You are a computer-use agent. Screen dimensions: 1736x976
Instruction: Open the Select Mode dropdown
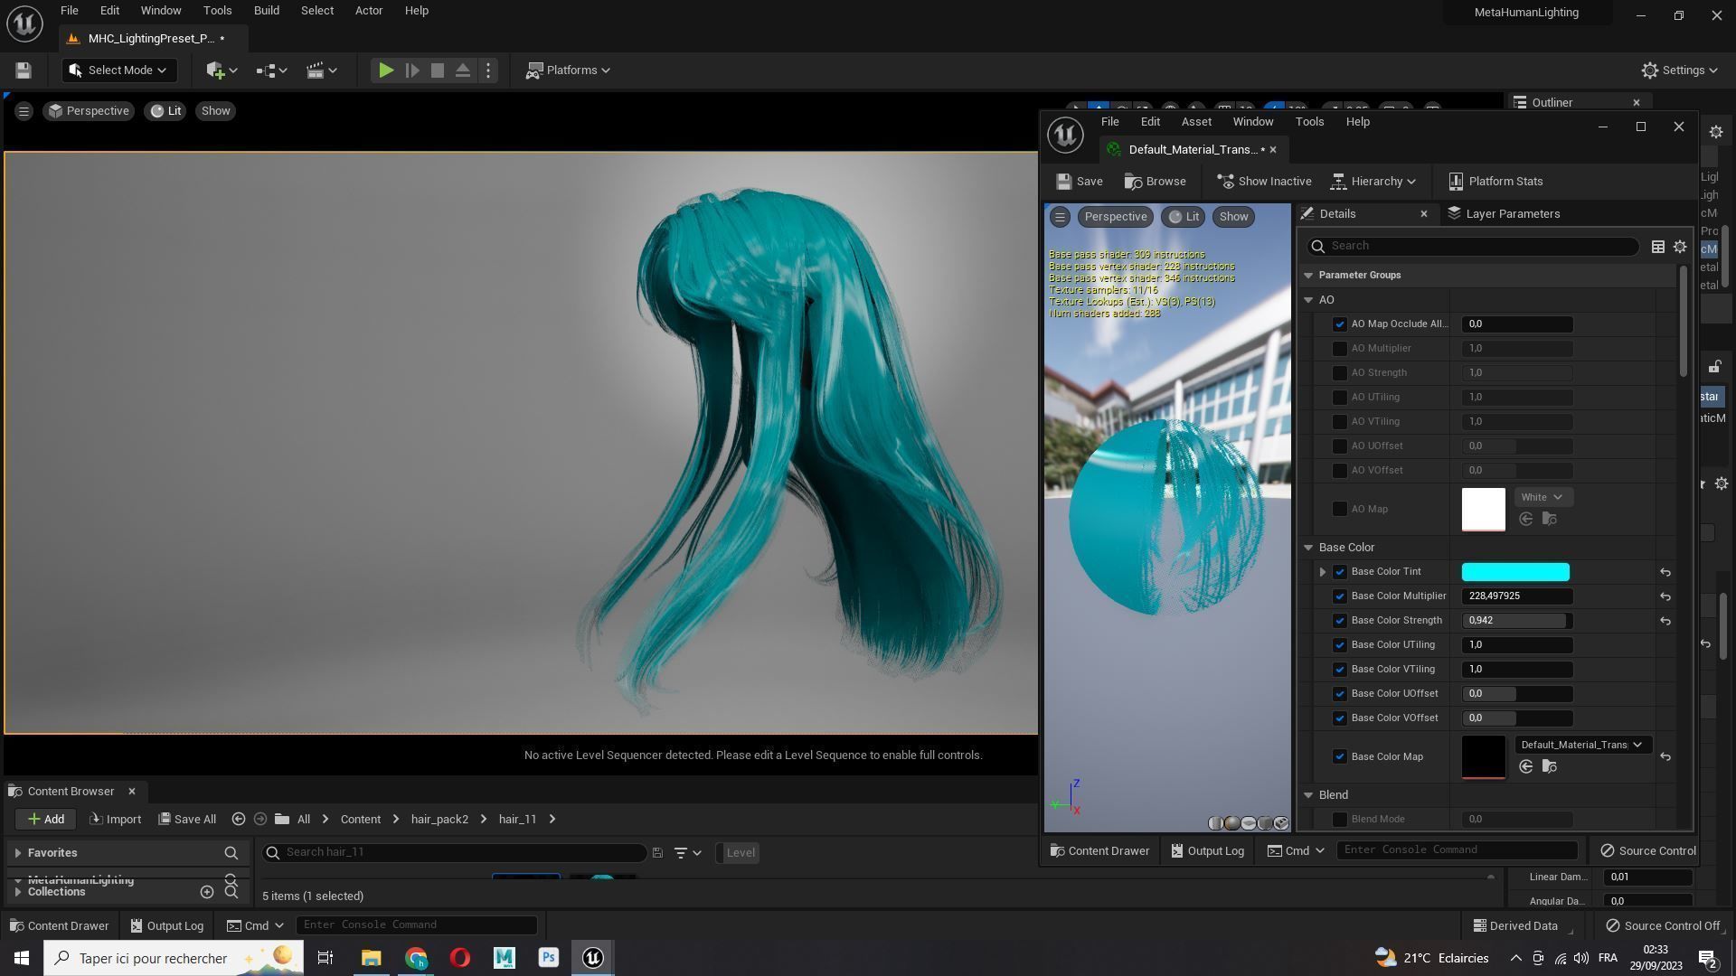(118, 70)
